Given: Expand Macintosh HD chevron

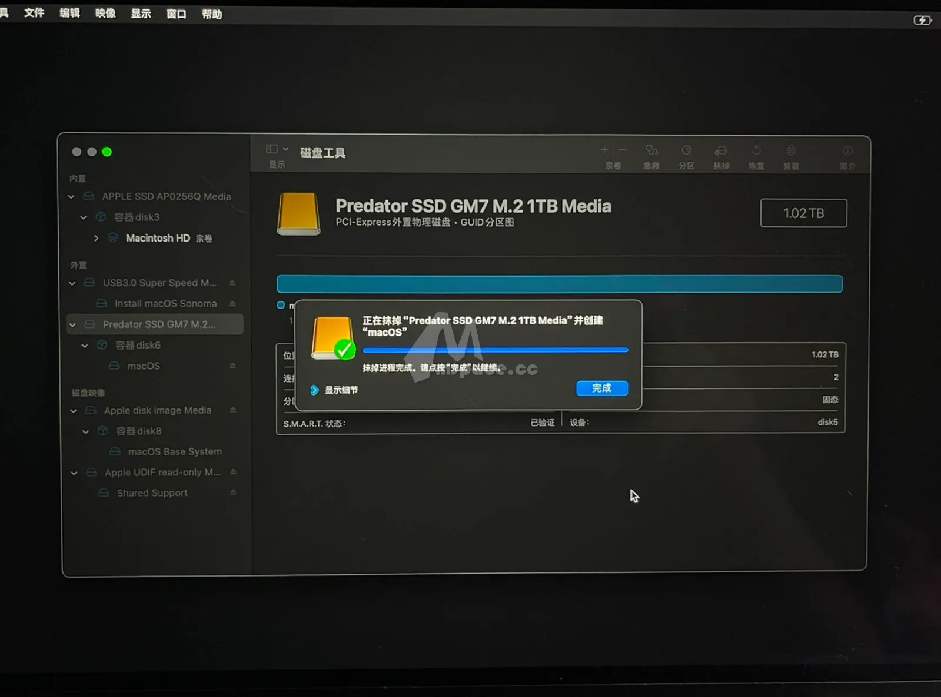Looking at the screenshot, I should tap(96, 238).
